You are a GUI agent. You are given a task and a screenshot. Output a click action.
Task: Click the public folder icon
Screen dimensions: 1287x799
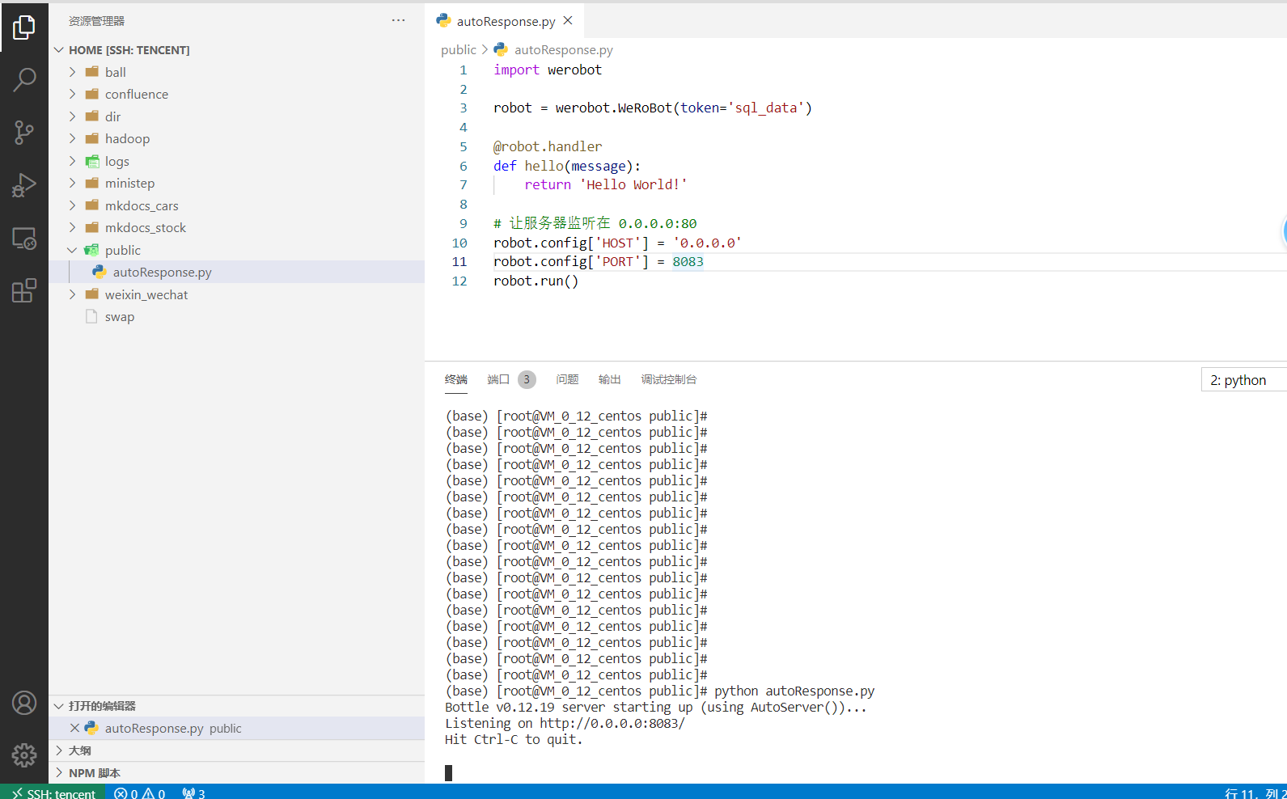92,250
